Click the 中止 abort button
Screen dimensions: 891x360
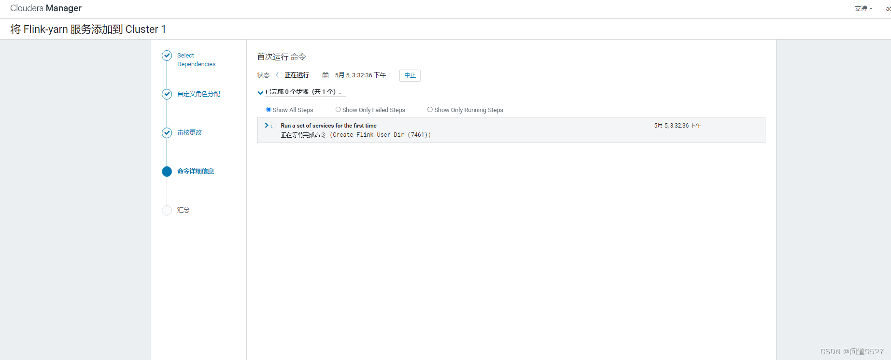(410, 75)
